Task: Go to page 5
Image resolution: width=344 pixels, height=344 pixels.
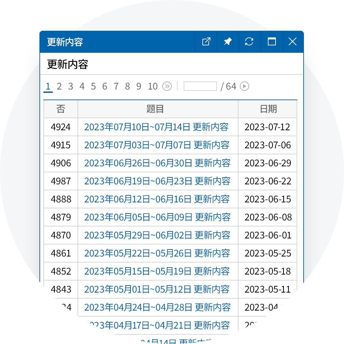Action: (x=93, y=87)
